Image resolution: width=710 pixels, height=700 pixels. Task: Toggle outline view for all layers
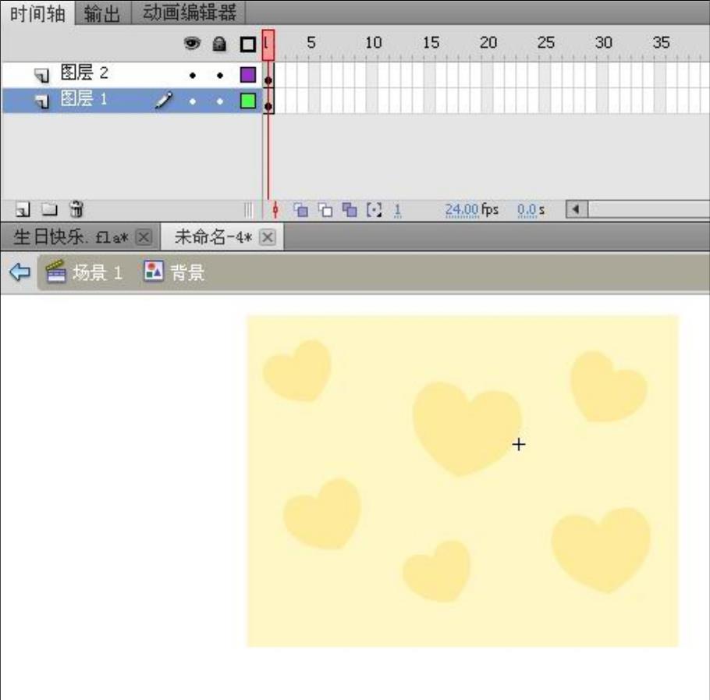pyautogui.click(x=247, y=44)
